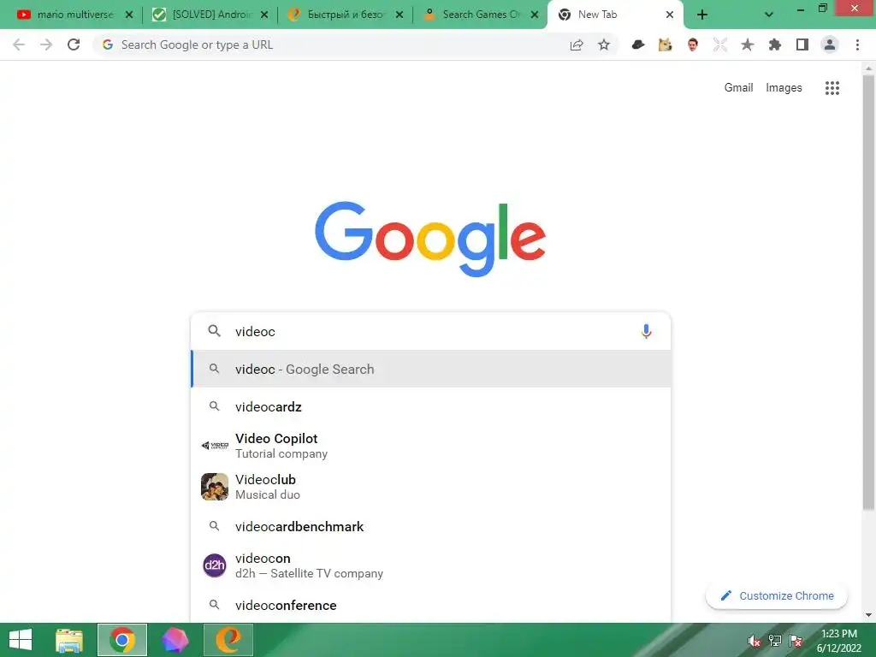This screenshot has height=657, width=876.
Task: Click the Chrome taskbar icon
Action: click(121, 640)
